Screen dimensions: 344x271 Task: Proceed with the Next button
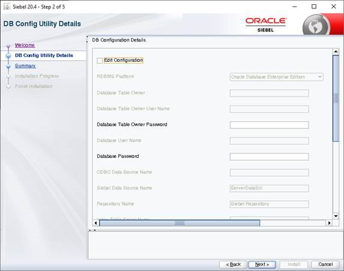[262, 264]
